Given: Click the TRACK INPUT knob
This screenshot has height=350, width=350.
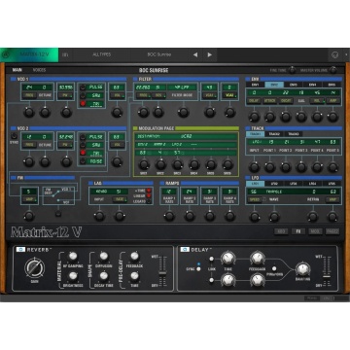Looking at the screenshot, I should (x=254, y=167).
